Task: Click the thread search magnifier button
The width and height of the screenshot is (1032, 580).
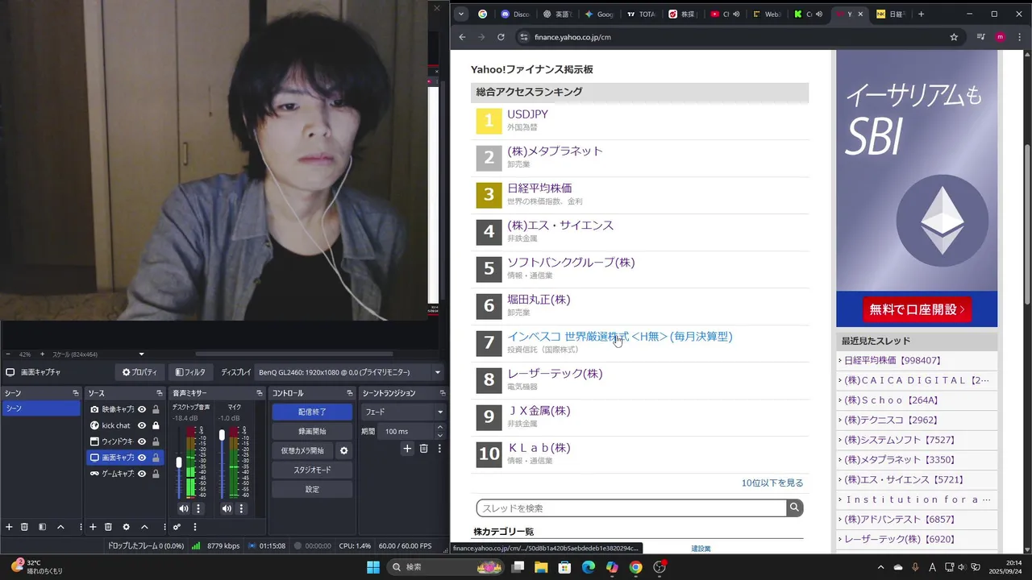Action: 795,508
